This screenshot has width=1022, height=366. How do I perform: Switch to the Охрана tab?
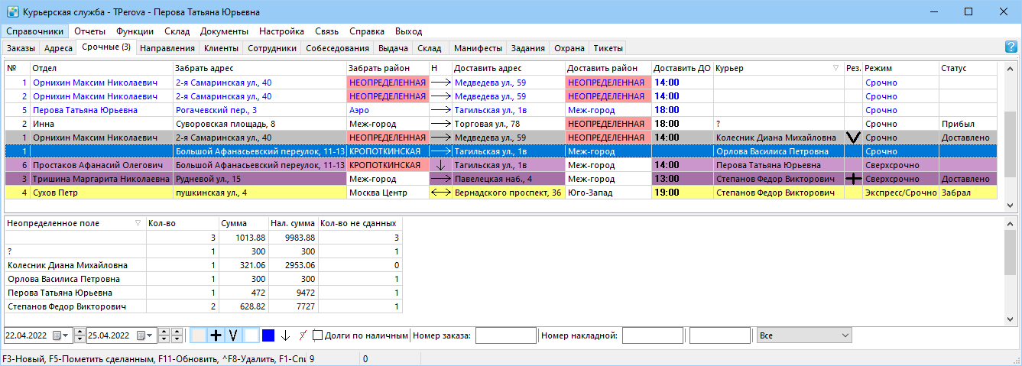pyautogui.click(x=569, y=48)
